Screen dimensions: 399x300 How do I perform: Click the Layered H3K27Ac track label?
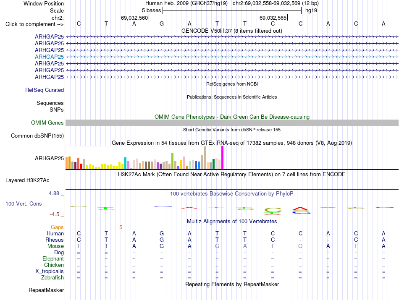click(x=27, y=180)
